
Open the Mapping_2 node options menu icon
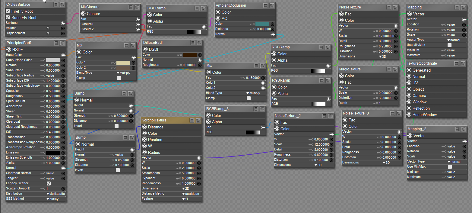point(457,129)
